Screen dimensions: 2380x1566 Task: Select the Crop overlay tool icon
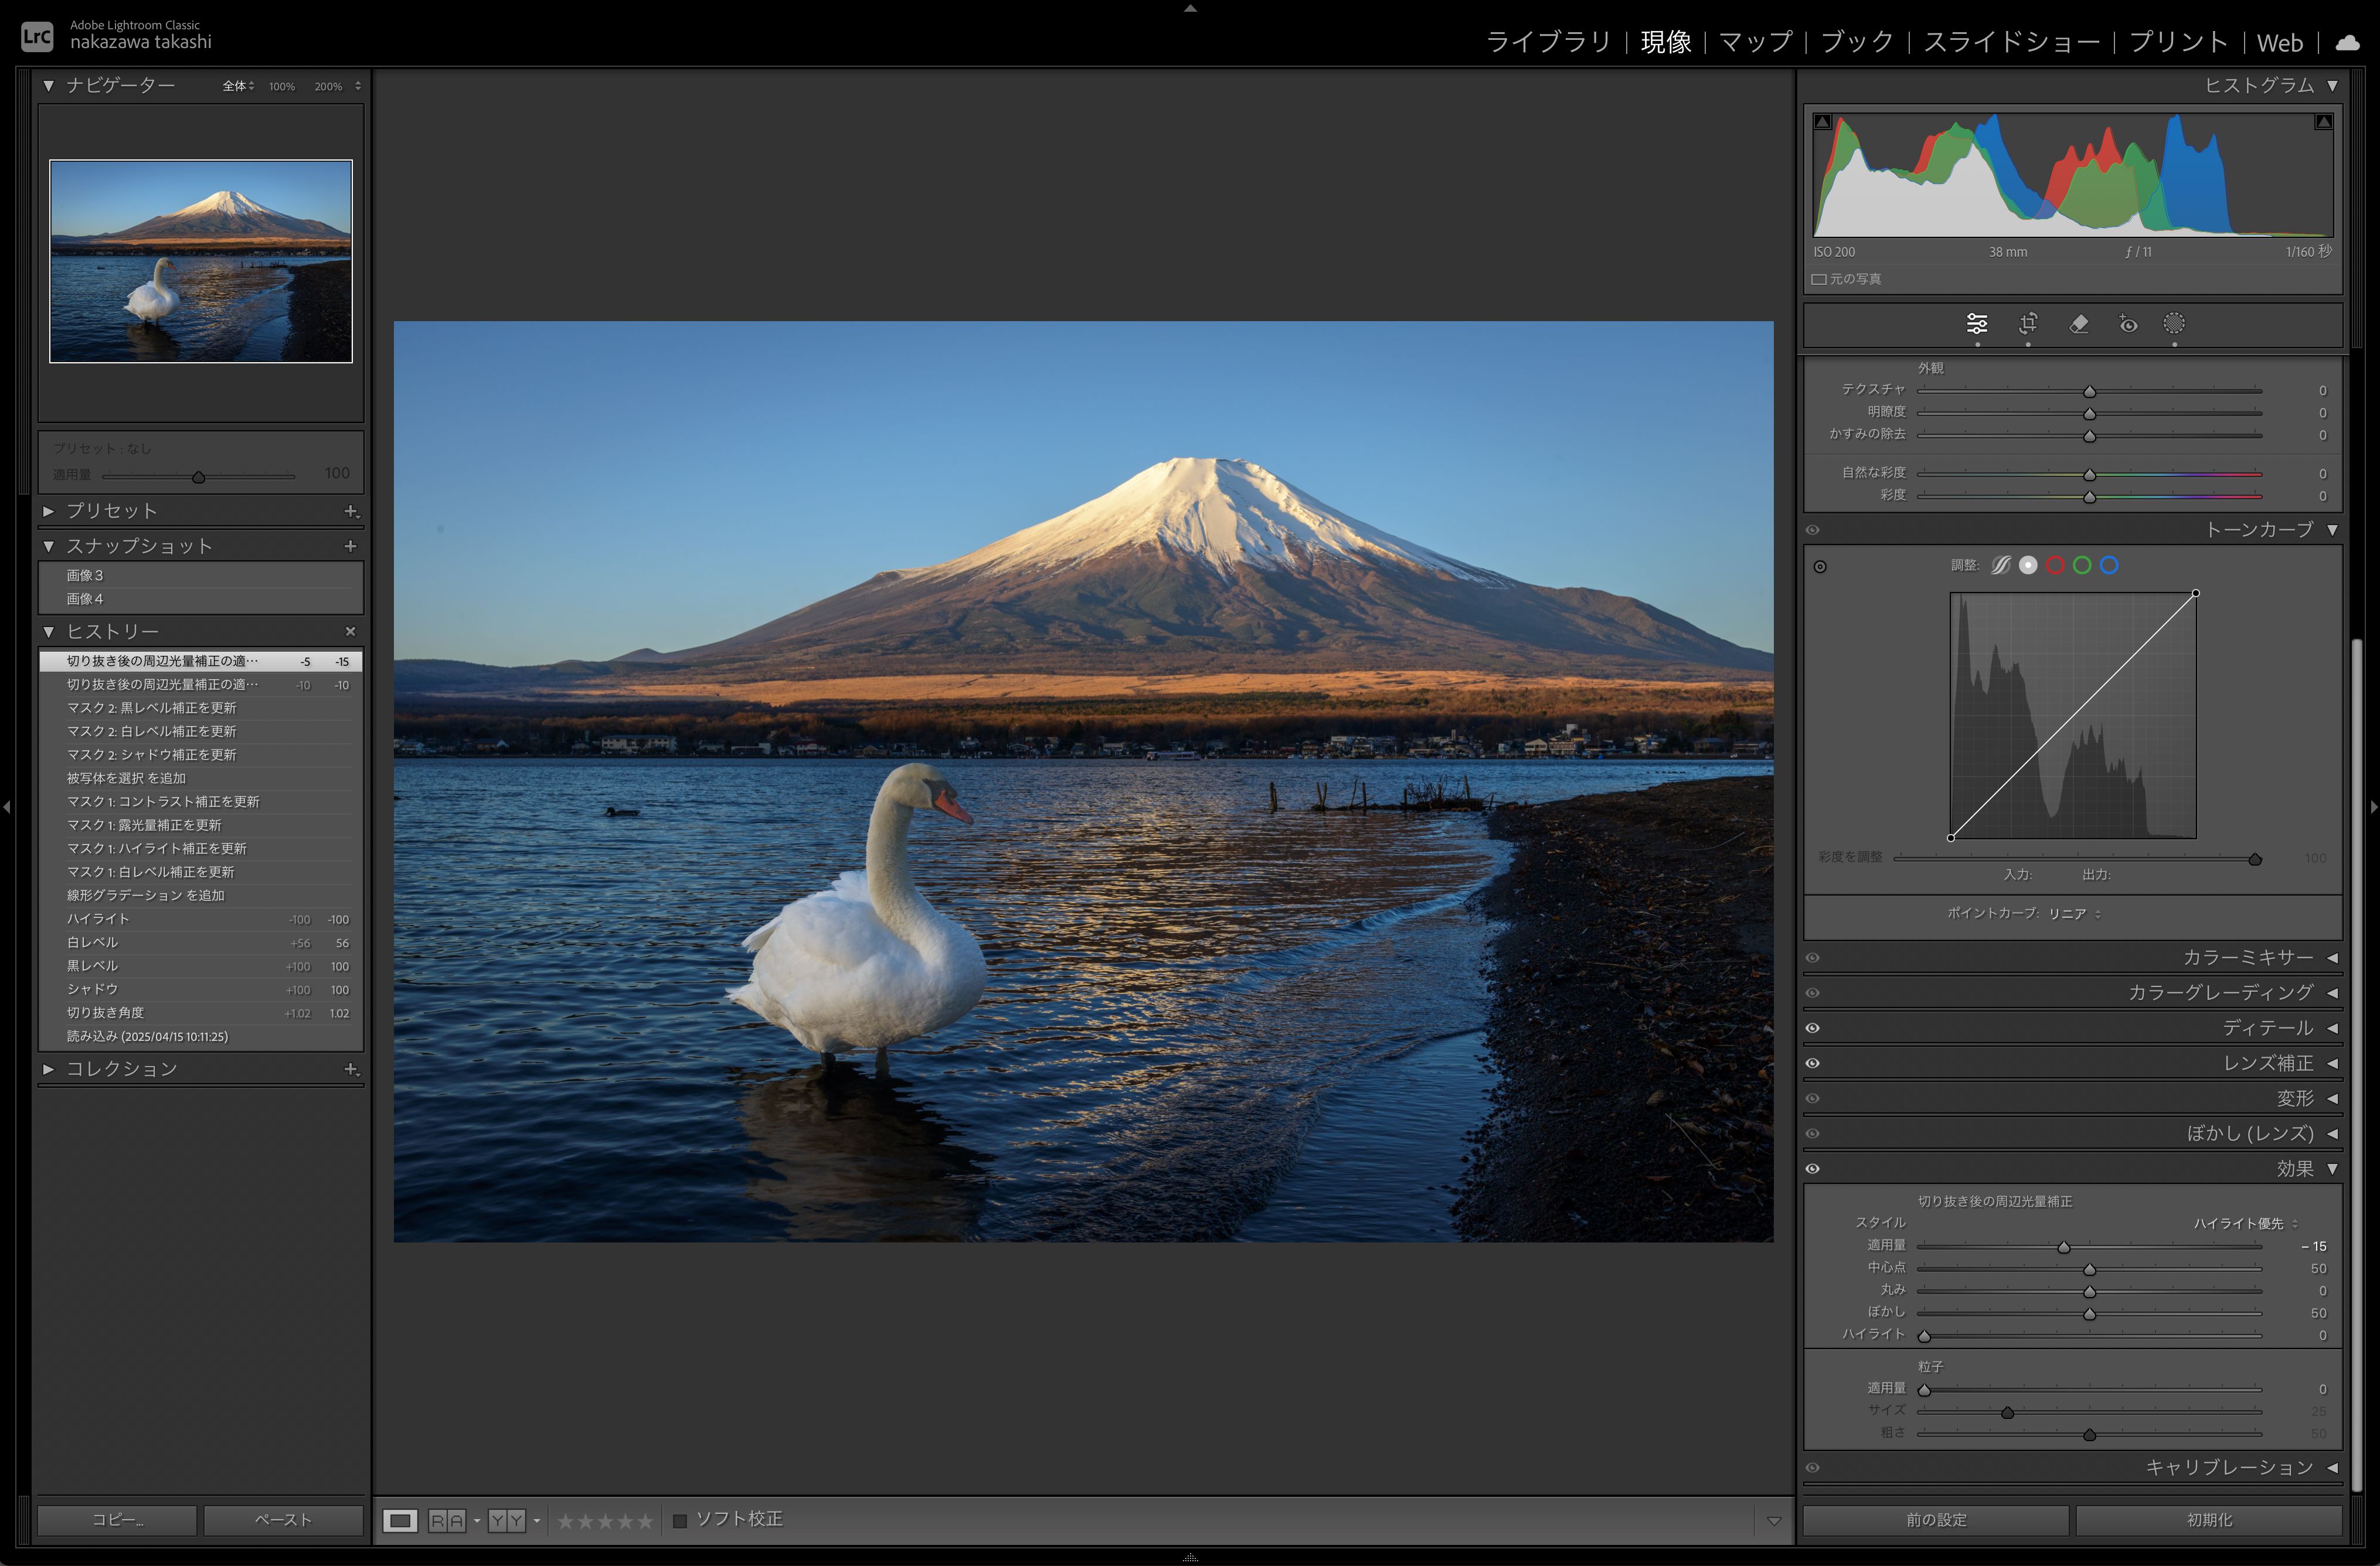click(2028, 324)
